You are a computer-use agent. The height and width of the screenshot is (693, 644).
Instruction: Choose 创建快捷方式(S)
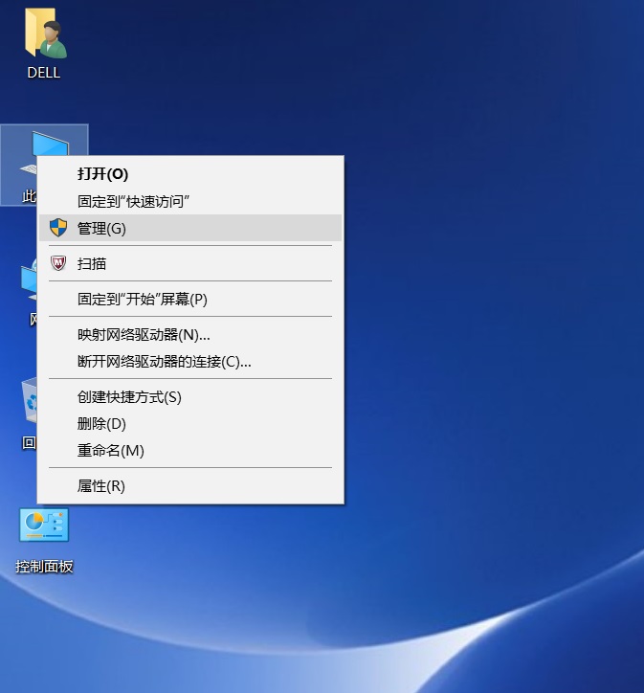click(x=190, y=397)
